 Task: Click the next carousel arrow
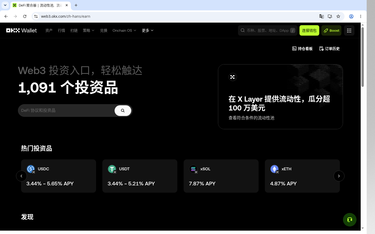(339, 176)
